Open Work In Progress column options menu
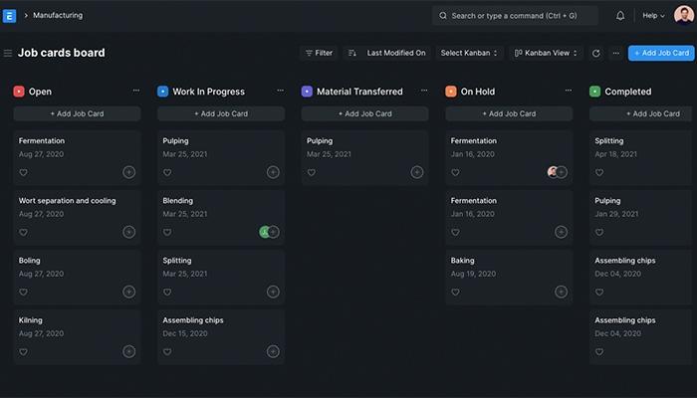Image resolution: width=697 pixels, height=398 pixels. tap(280, 91)
